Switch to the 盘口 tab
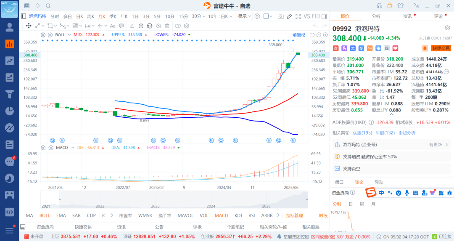Image resolution: width=454 pixels, height=241 pixels. coord(339,182)
